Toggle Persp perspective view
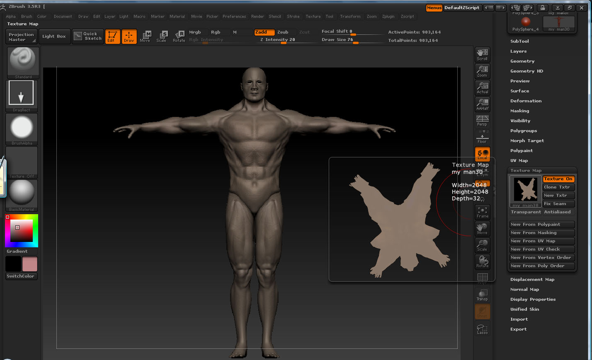 click(482, 121)
